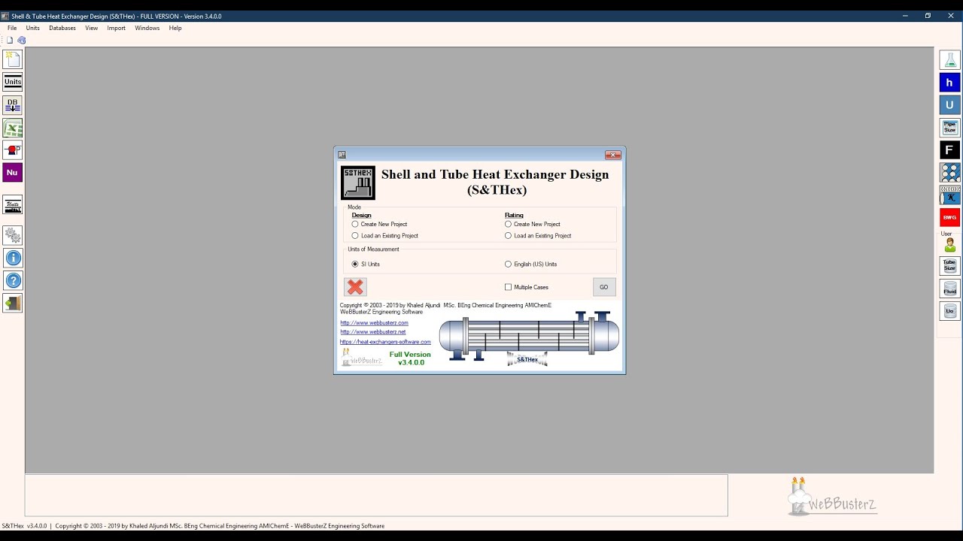Select Design Create New Project
The width and height of the screenshot is (963, 541).
[x=379, y=224]
